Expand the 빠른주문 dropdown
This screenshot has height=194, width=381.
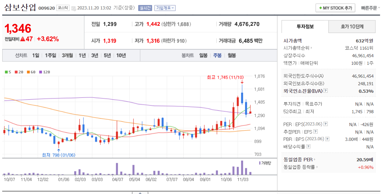click(x=370, y=8)
